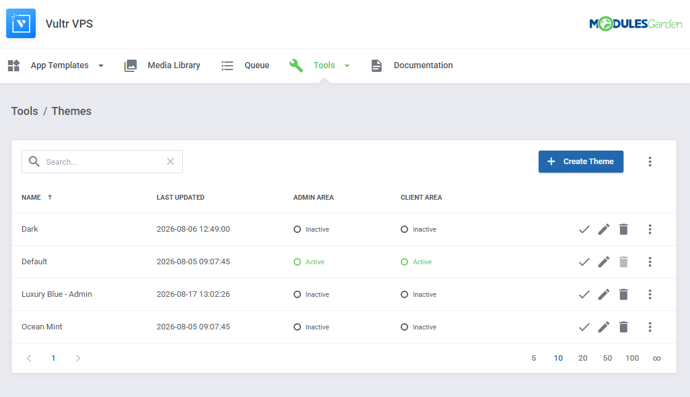Activate the Dark theme checkmark icon
690x397 pixels.
584,229
